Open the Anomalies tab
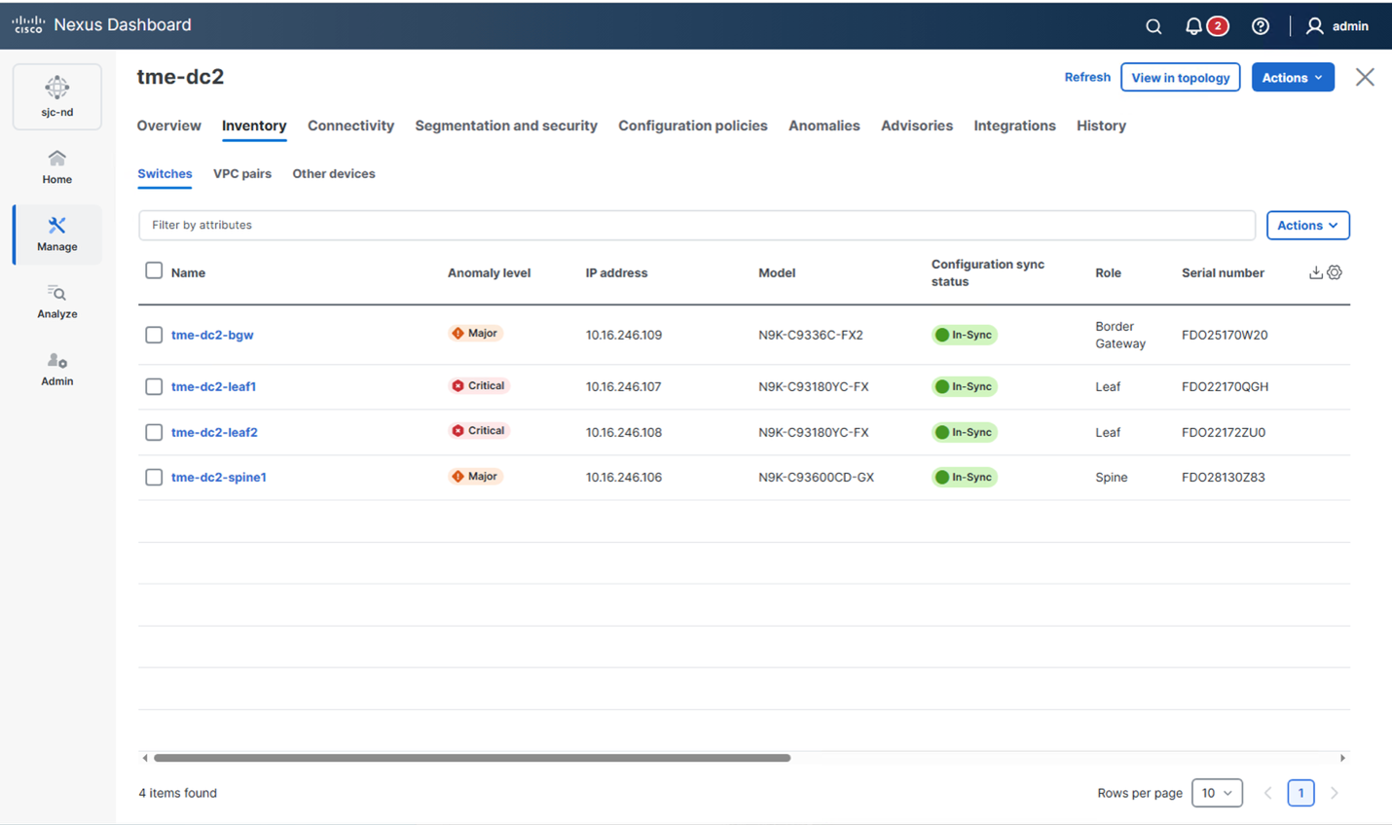The width and height of the screenshot is (1392, 825). (824, 126)
